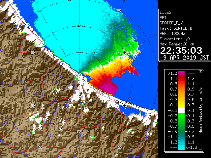
Task: Click the Max Range:60 km line
Action: coord(177,44)
